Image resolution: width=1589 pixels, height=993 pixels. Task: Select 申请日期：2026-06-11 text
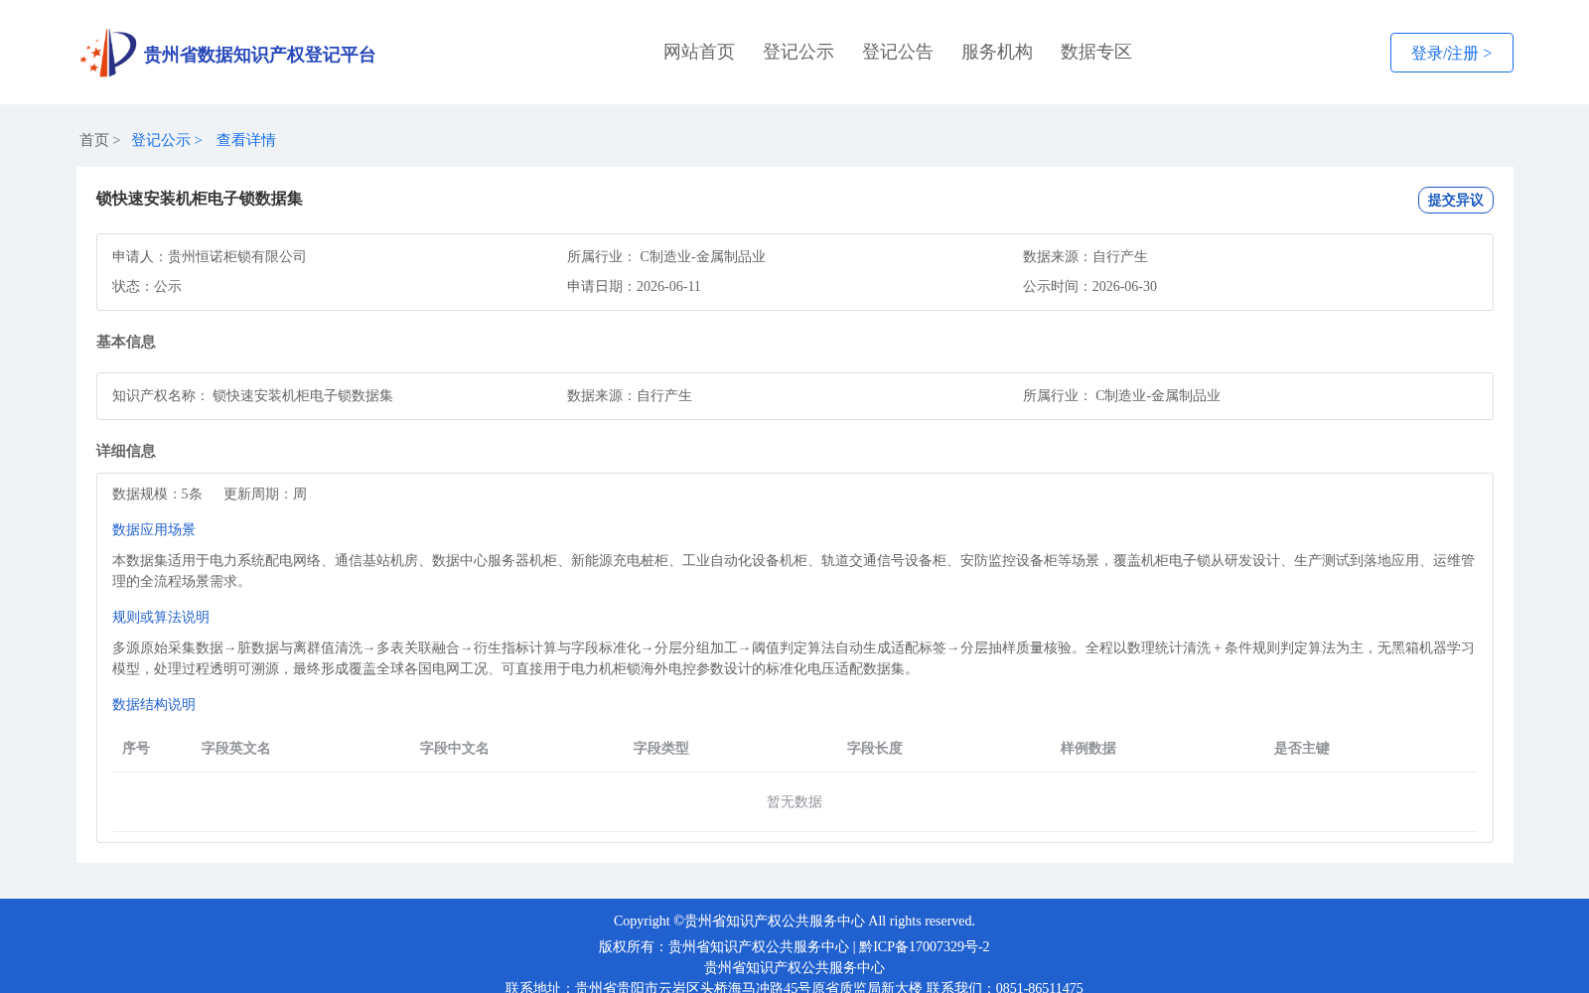pyautogui.click(x=634, y=286)
